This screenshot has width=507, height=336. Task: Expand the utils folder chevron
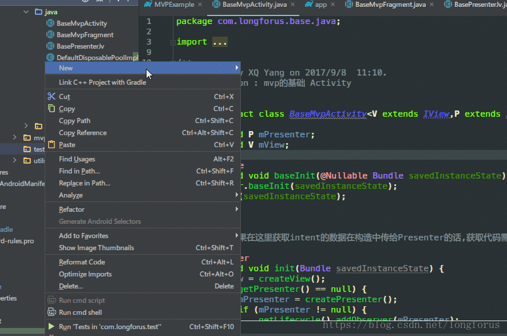(x=14, y=160)
